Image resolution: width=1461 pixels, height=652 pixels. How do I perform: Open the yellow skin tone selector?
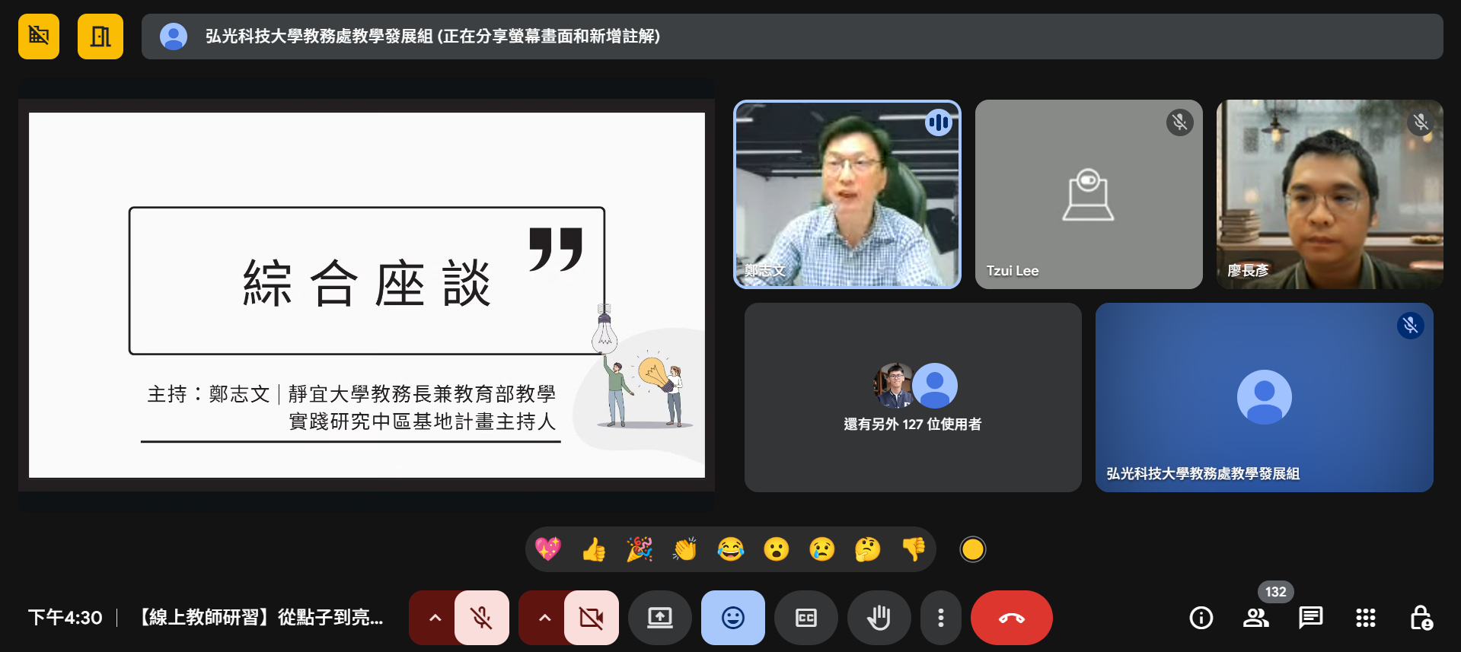click(x=972, y=549)
